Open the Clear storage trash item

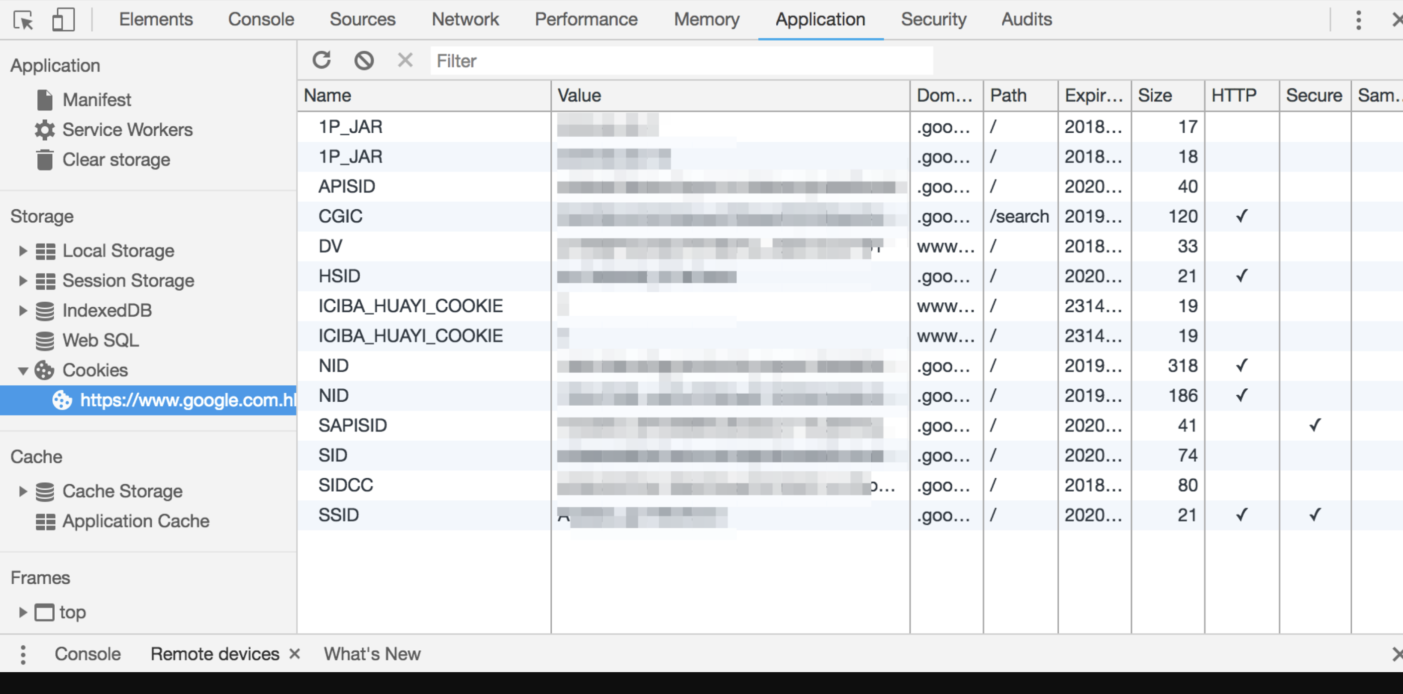(115, 160)
